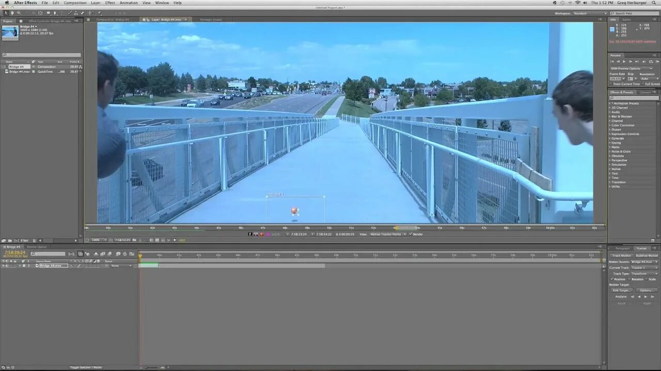Open Motion Source dropdown
This screenshot has height=371, width=661.
644,262
